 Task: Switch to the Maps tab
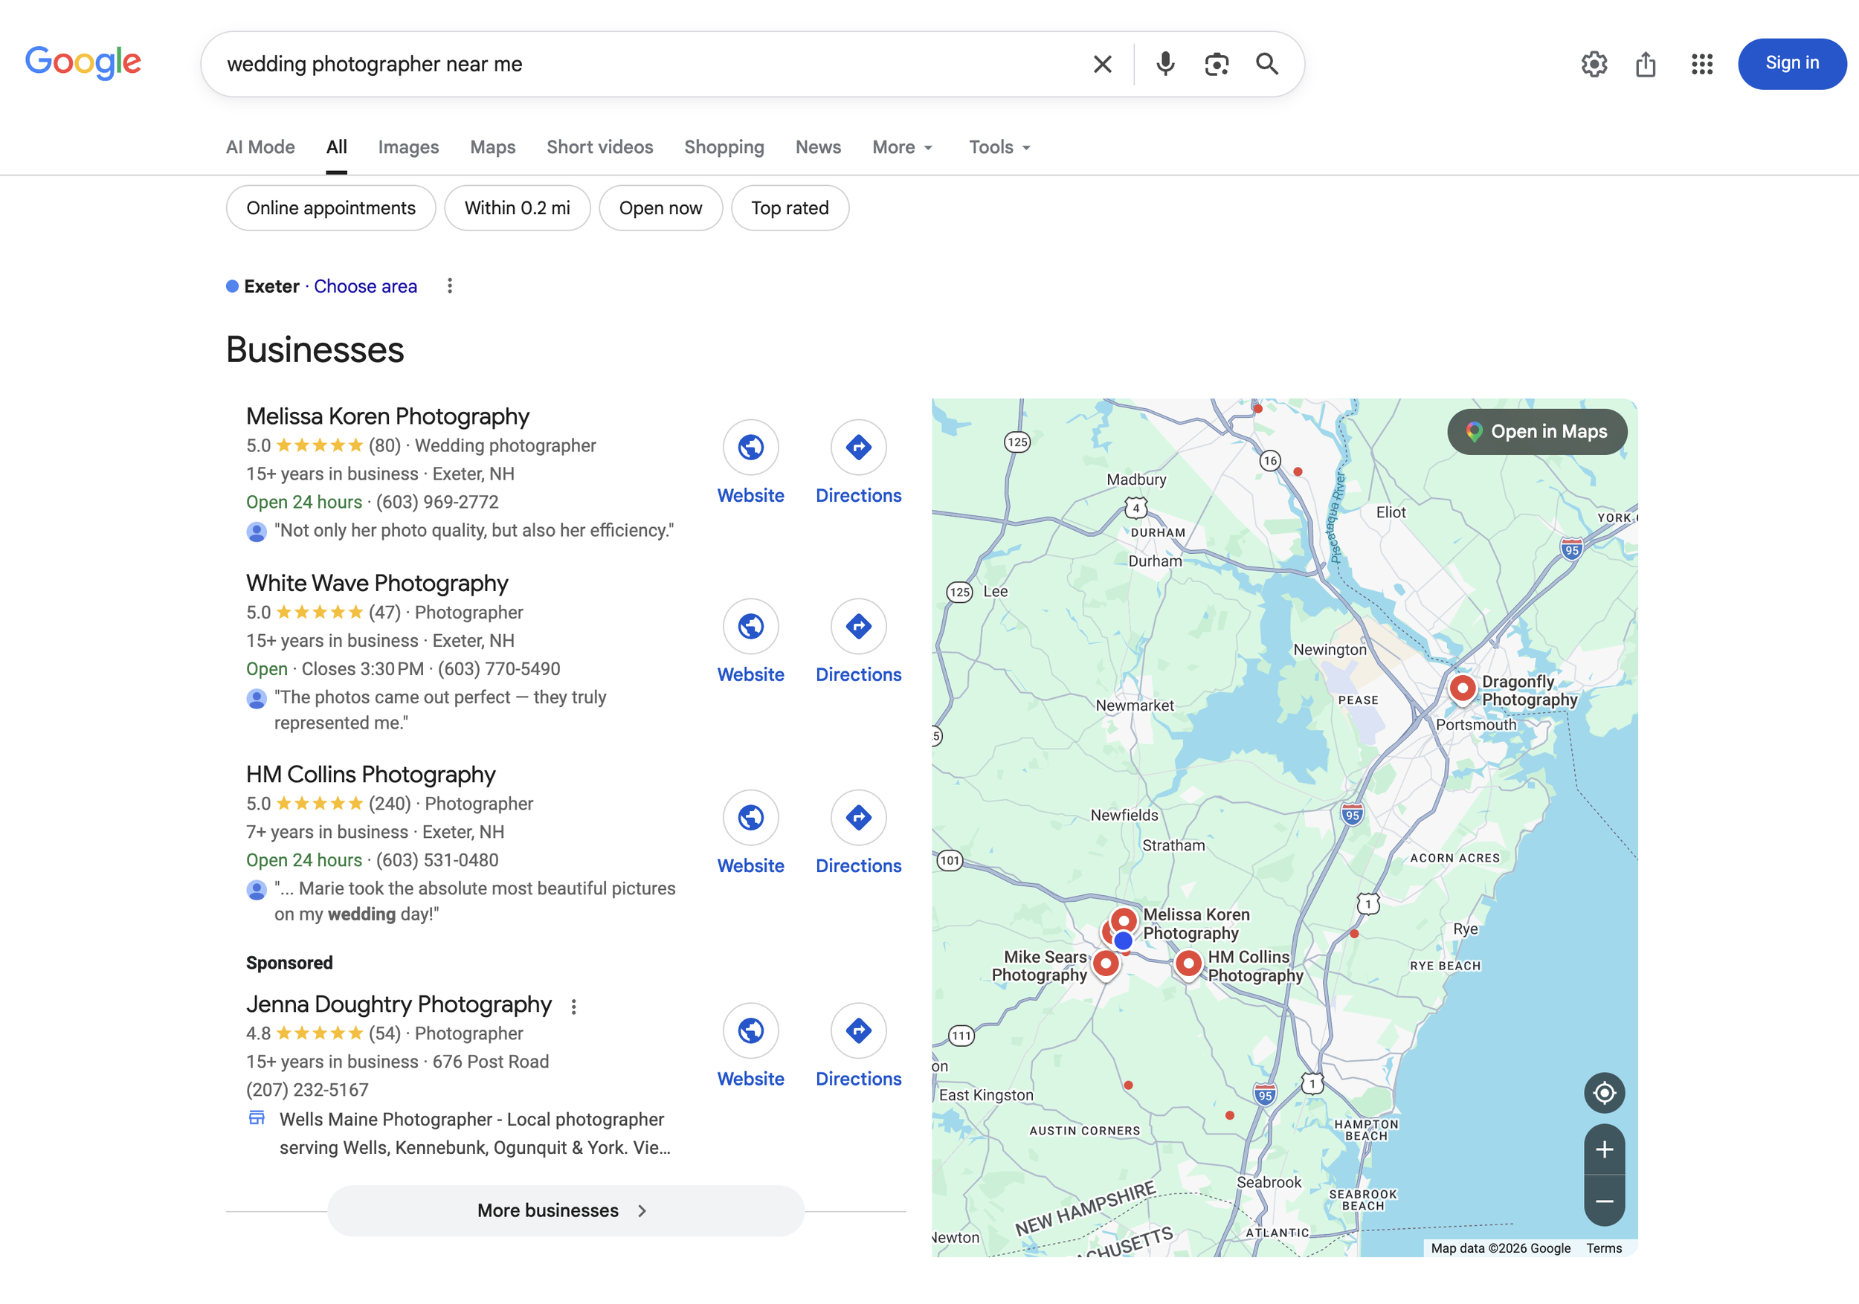pos(493,147)
